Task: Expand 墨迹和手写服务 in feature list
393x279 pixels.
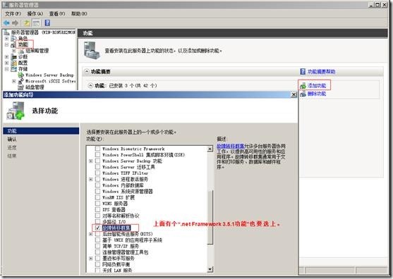Action: click(x=91, y=259)
